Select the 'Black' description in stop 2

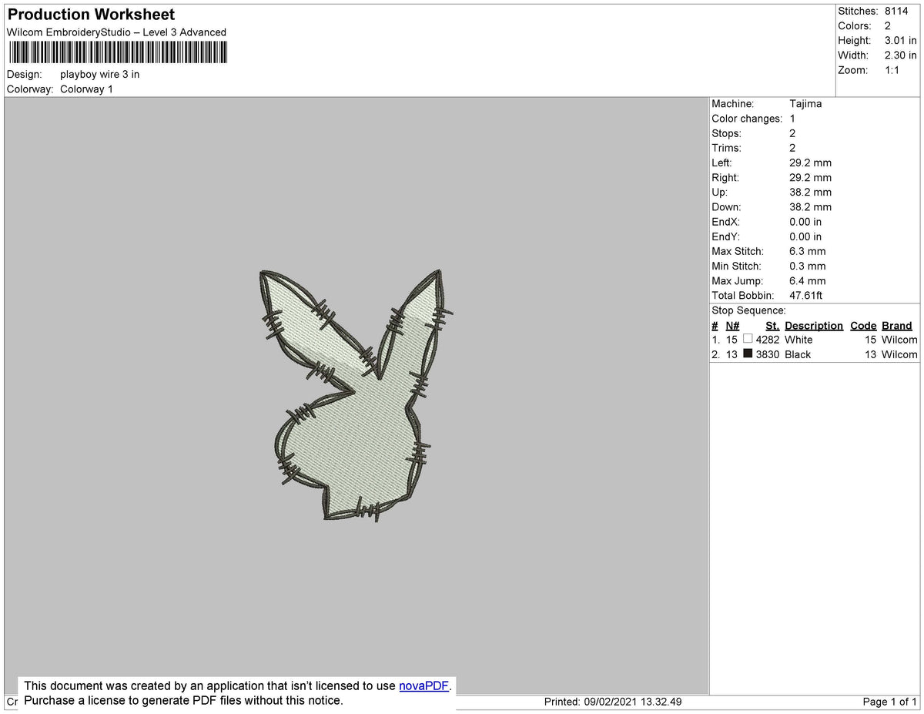pos(798,355)
